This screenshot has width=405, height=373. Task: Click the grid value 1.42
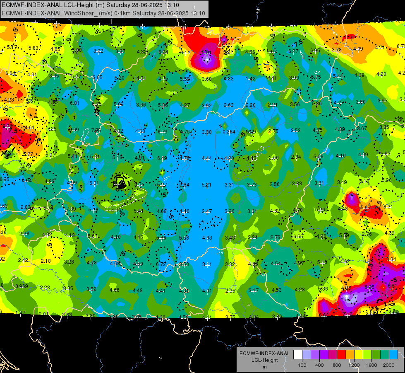251,79
